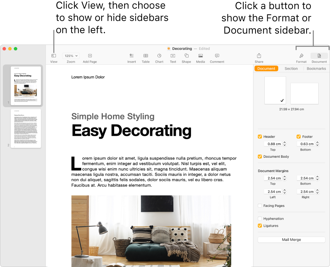Open the Media browser icon
Image resolution: width=330 pixels, height=267 pixels.
click(200, 56)
